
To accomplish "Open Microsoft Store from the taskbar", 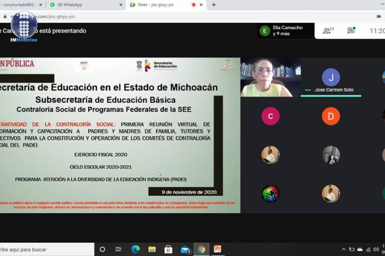I will tap(168, 249).
